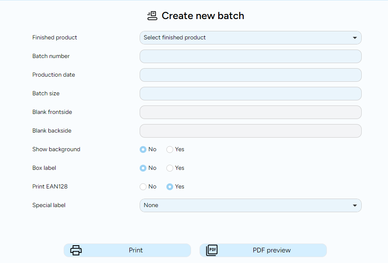Click the PDF icon on preview button
This screenshot has width=388, height=263.
click(x=212, y=250)
